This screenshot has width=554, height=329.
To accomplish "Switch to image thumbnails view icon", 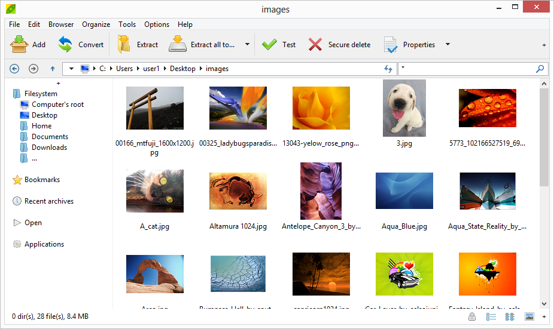I will pos(529,316).
